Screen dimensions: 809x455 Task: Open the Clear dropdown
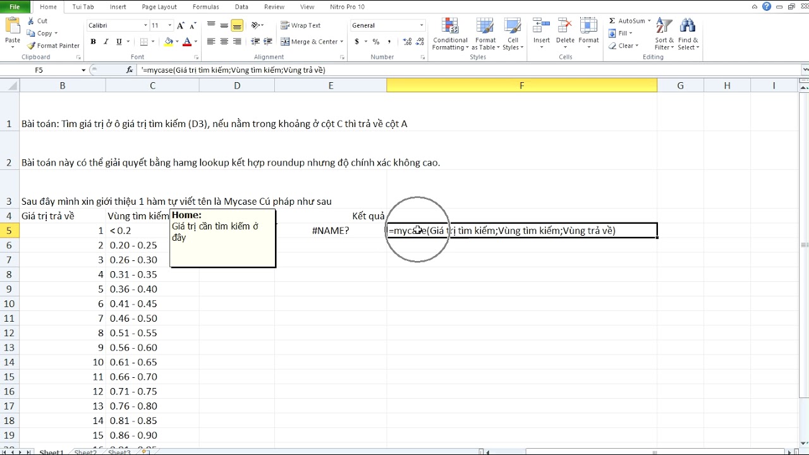coord(624,45)
